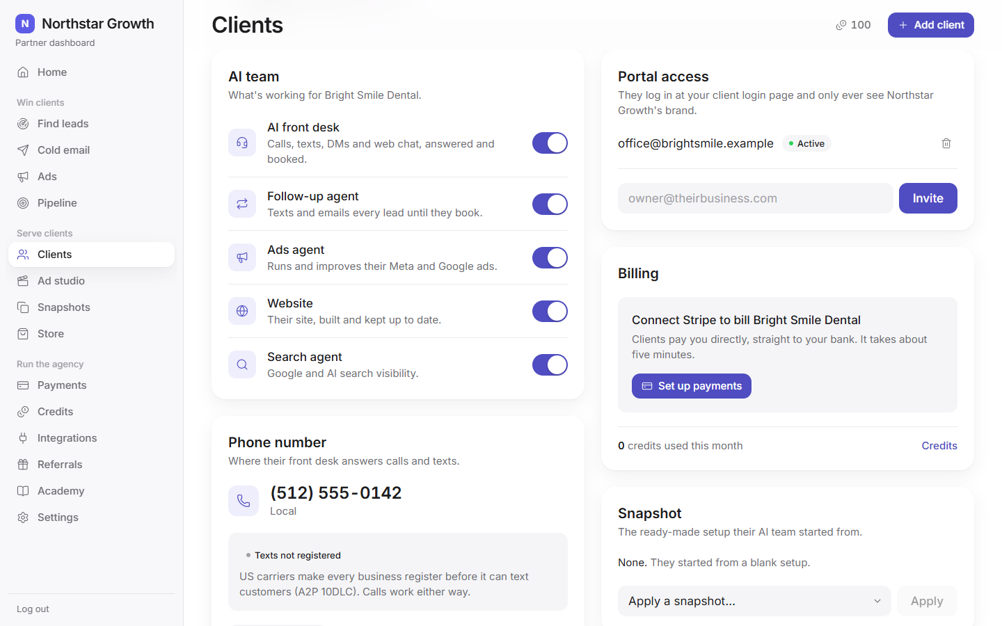The width and height of the screenshot is (1002, 626).
Task: Open the Apply a snapshot dropdown
Action: tap(754, 601)
